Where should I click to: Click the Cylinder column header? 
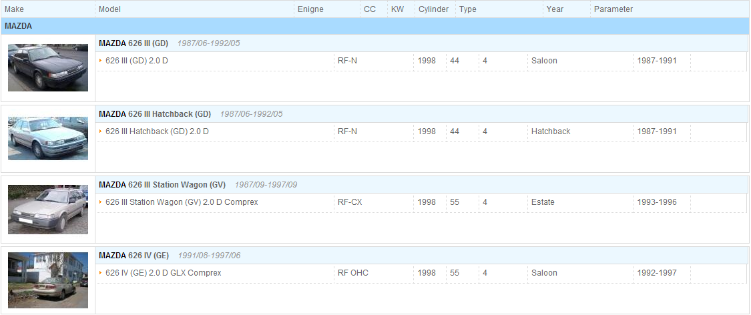[433, 9]
